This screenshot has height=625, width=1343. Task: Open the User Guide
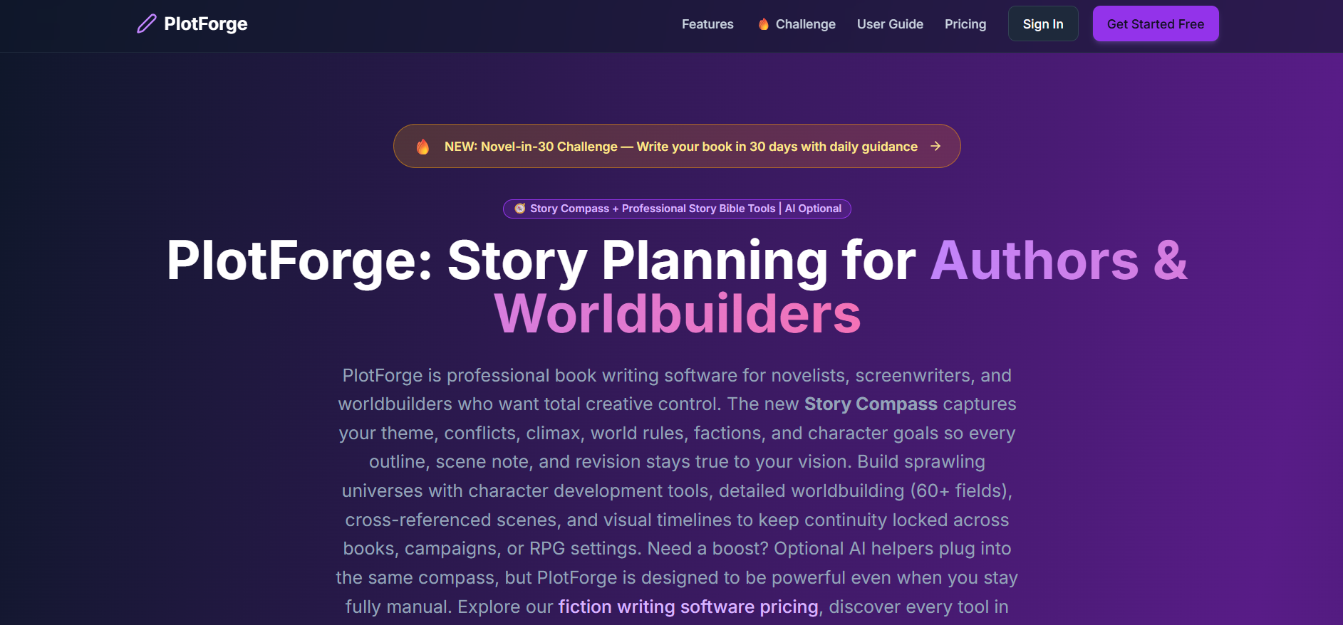(x=890, y=23)
